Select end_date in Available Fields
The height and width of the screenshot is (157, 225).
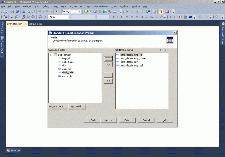(67, 76)
